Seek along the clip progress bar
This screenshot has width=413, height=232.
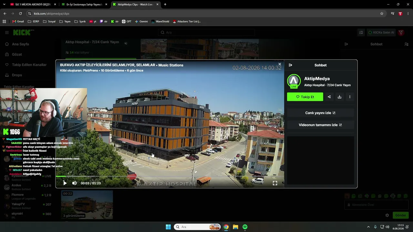[170, 176]
